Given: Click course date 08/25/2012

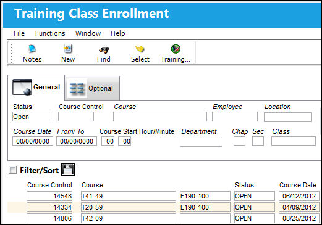Looking at the screenshot, I should 299,218.
